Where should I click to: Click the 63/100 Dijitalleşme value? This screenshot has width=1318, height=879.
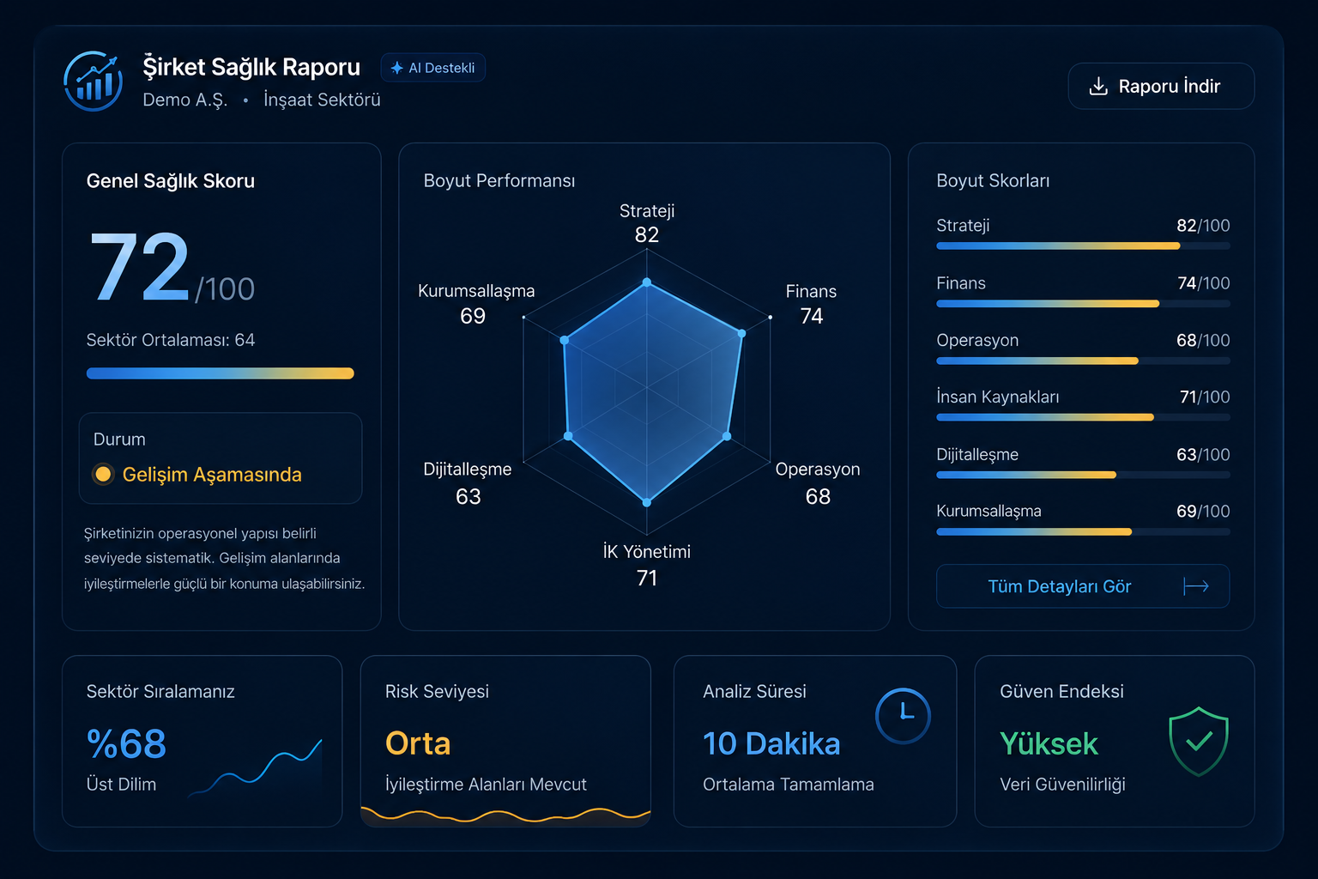pos(1203,455)
